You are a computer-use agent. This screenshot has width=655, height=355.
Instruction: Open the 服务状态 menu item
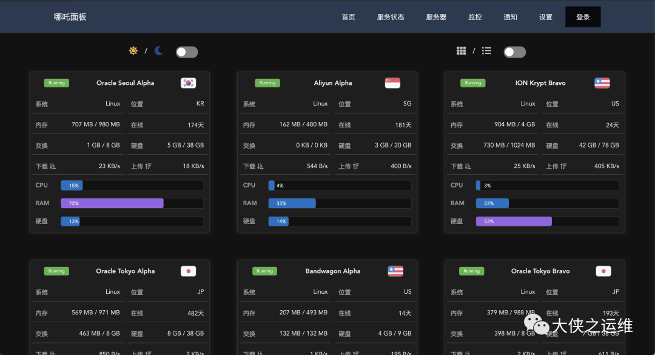point(391,17)
